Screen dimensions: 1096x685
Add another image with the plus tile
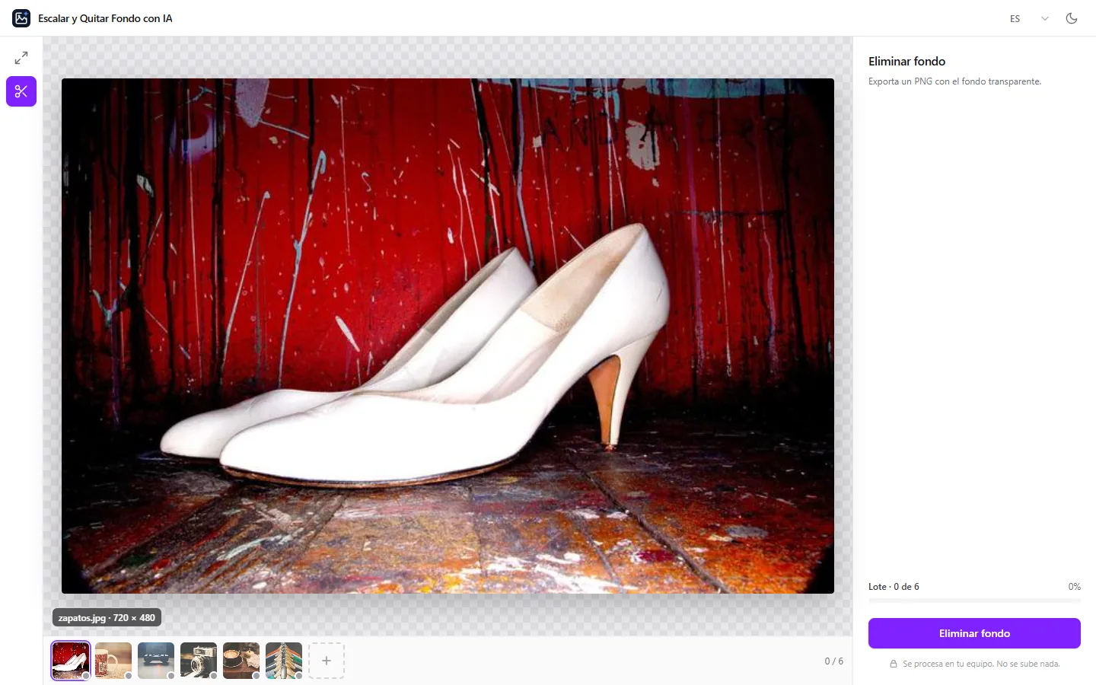327,661
